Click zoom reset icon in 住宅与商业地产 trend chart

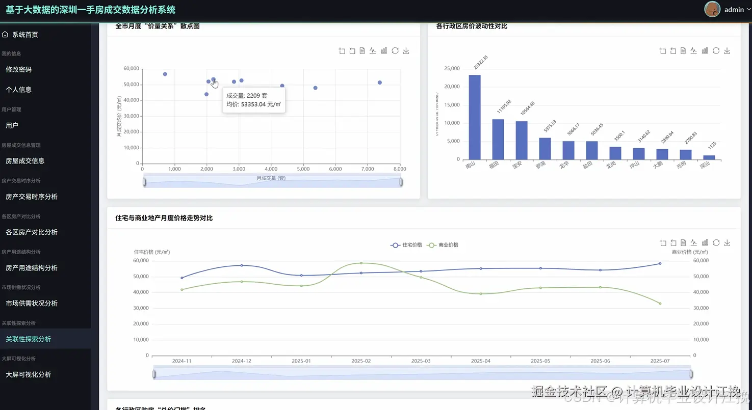click(x=672, y=243)
